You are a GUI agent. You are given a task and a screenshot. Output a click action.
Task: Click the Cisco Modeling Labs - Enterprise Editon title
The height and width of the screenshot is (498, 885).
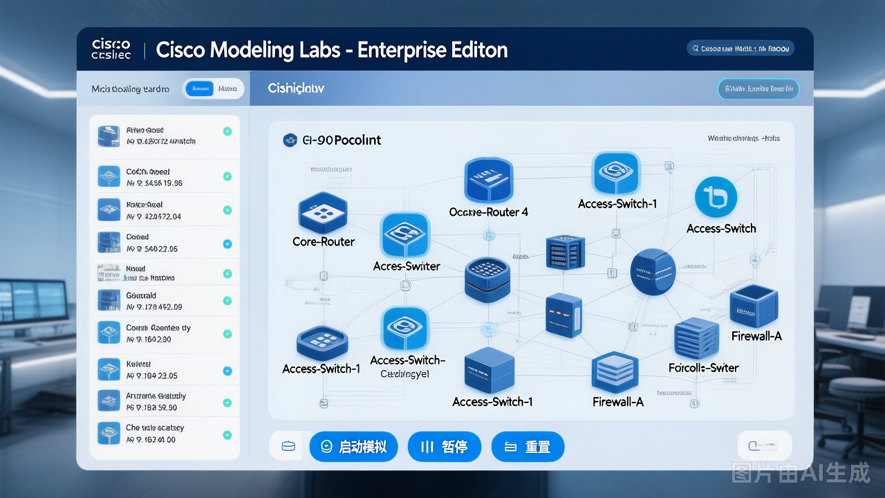pyautogui.click(x=332, y=50)
